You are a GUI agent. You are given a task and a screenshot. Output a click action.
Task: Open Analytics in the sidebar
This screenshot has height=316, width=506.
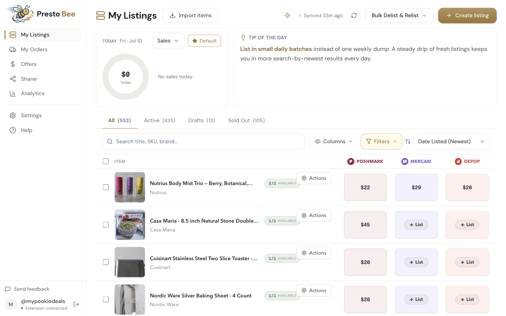coord(43,93)
